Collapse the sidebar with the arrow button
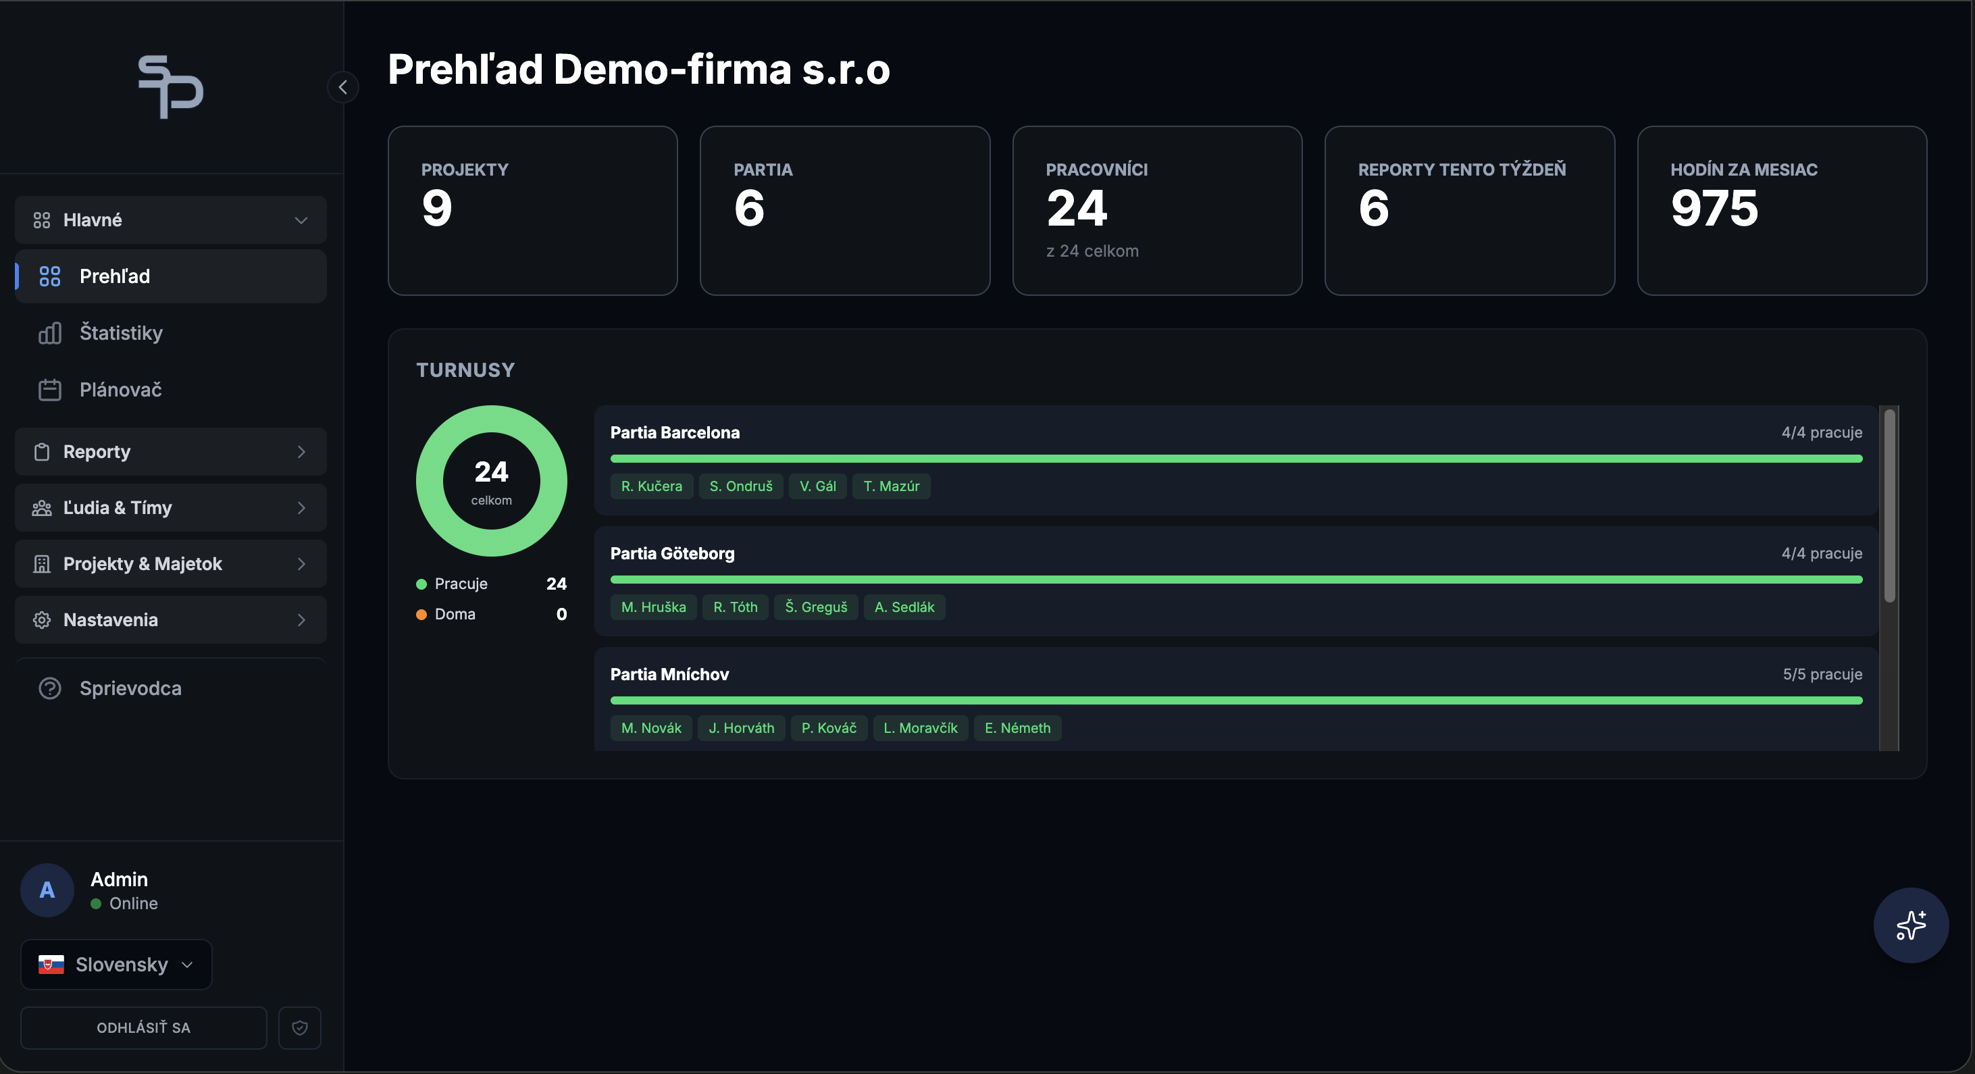This screenshot has width=1975, height=1074. pos(342,86)
